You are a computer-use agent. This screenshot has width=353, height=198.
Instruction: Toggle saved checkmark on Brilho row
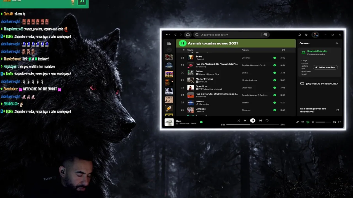point(274,73)
